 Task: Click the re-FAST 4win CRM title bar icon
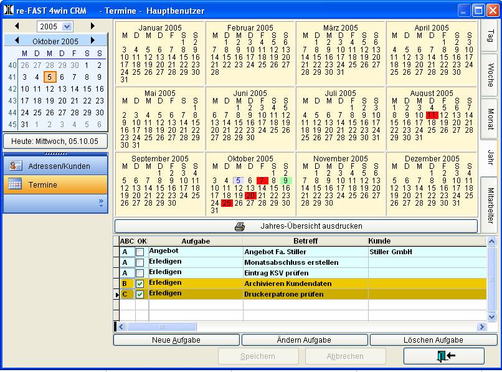(9, 10)
